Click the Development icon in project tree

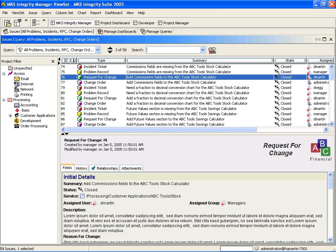tap(17, 121)
